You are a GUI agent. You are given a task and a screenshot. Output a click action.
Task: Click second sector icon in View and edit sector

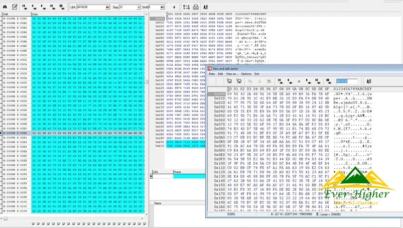[239, 81]
